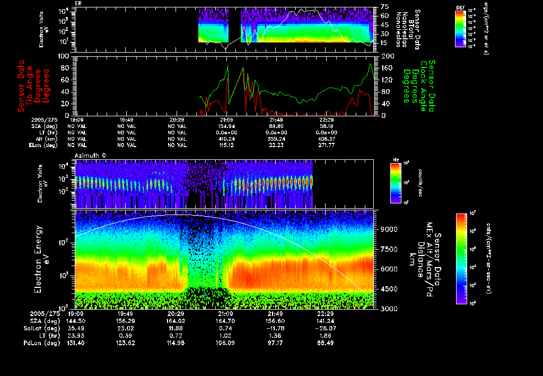Viewport: 543px width, 376px height.
Task: Click the SZA value "154.94"
Action: tap(226, 126)
